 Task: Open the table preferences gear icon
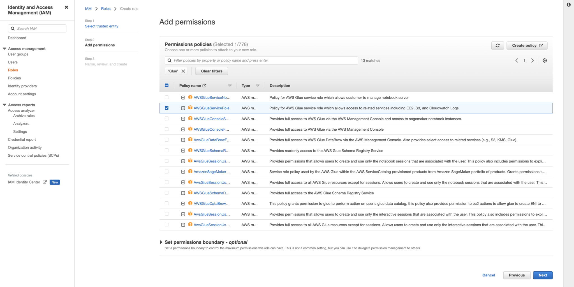point(545,60)
